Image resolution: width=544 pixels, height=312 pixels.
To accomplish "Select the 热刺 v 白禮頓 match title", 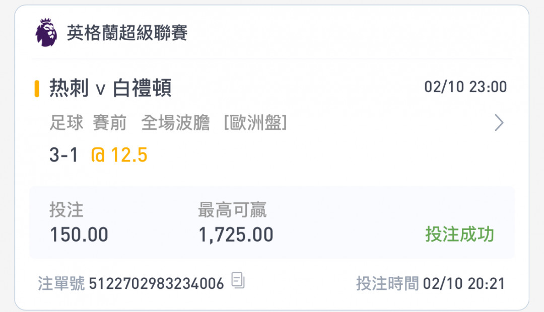I will pos(110,88).
